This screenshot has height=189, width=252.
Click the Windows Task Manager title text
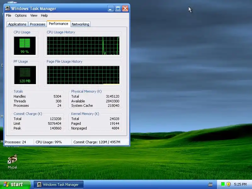[x=34, y=9]
